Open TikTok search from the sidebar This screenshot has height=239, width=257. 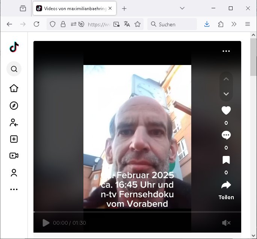click(14, 69)
